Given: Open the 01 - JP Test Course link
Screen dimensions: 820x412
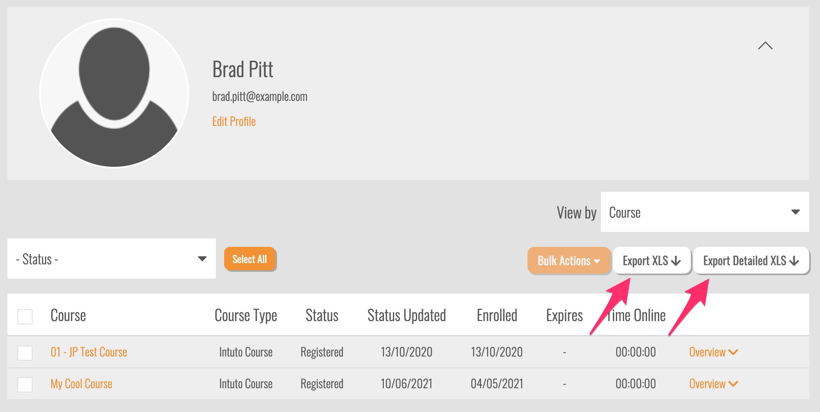Looking at the screenshot, I should 89,352.
